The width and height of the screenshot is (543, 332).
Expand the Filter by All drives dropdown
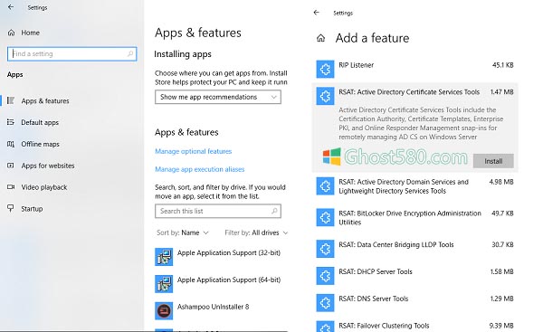(x=256, y=232)
